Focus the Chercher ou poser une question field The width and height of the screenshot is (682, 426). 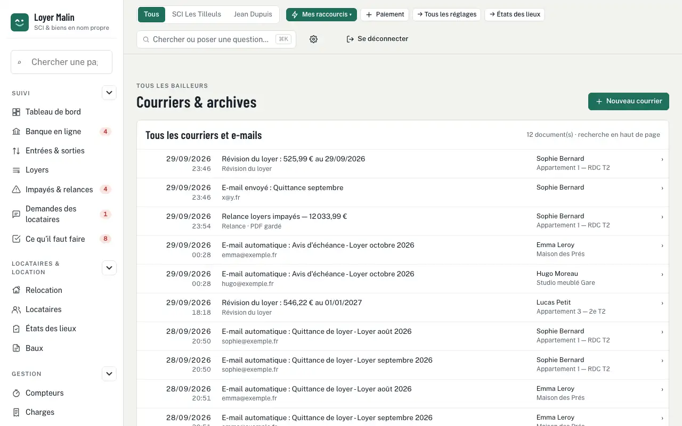pyautogui.click(x=216, y=39)
